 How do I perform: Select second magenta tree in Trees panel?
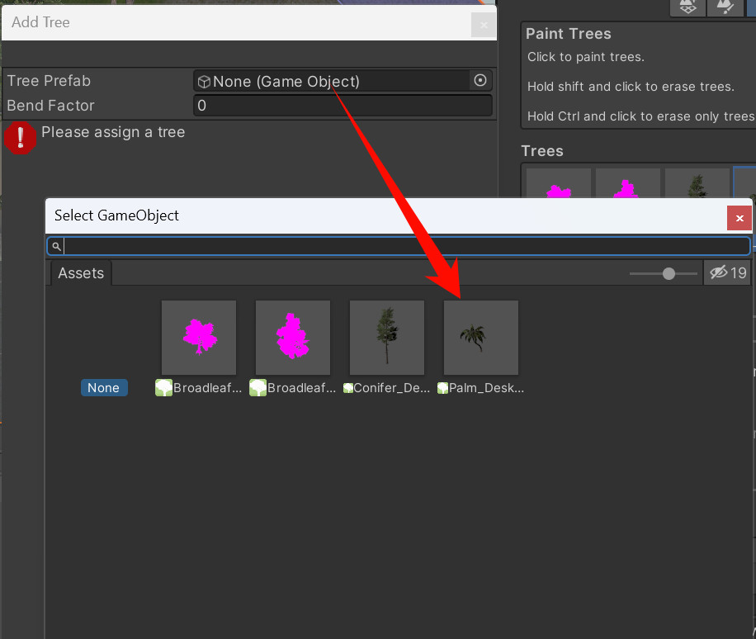[628, 182]
